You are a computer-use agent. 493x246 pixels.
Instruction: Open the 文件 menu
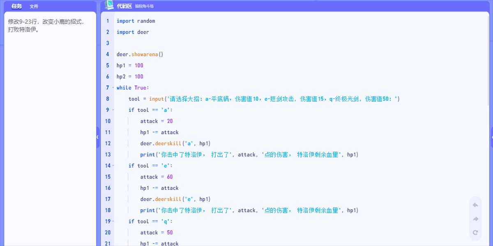click(34, 6)
